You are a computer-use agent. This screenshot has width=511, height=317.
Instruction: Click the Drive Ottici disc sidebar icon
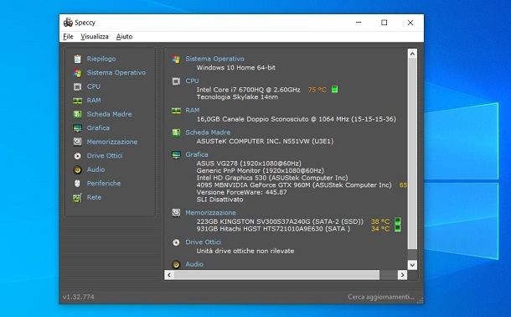[78, 156]
